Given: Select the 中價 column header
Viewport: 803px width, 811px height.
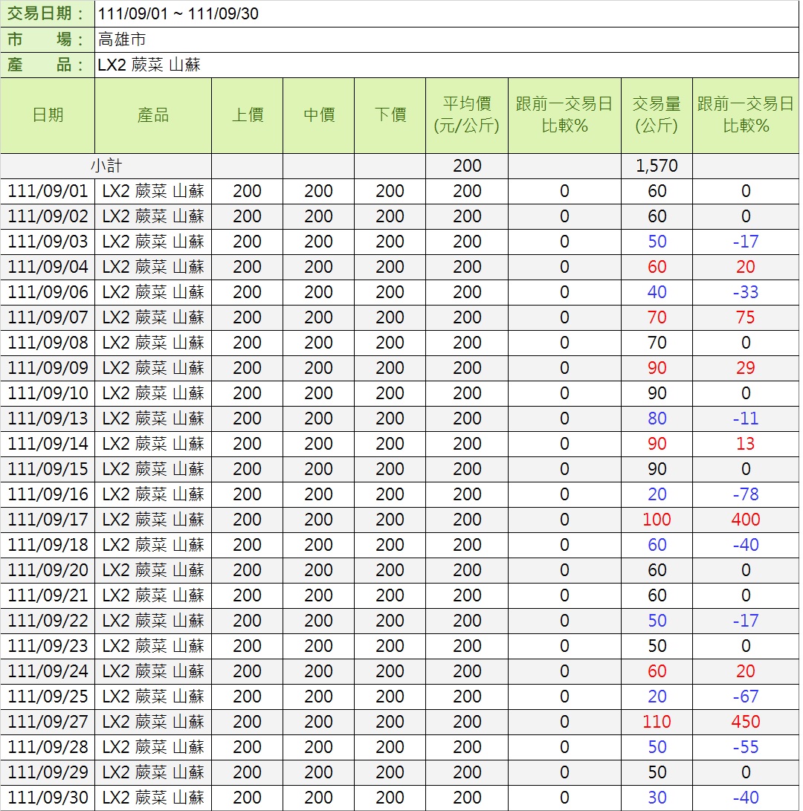Looking at the screenshot, I should (x=318, y=115).
